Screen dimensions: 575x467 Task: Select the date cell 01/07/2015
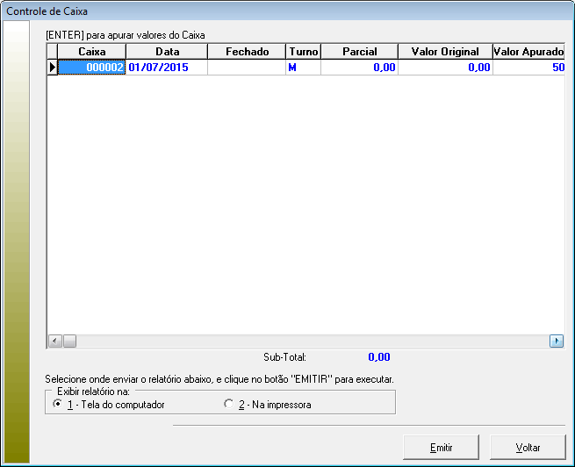pos(167,67)
